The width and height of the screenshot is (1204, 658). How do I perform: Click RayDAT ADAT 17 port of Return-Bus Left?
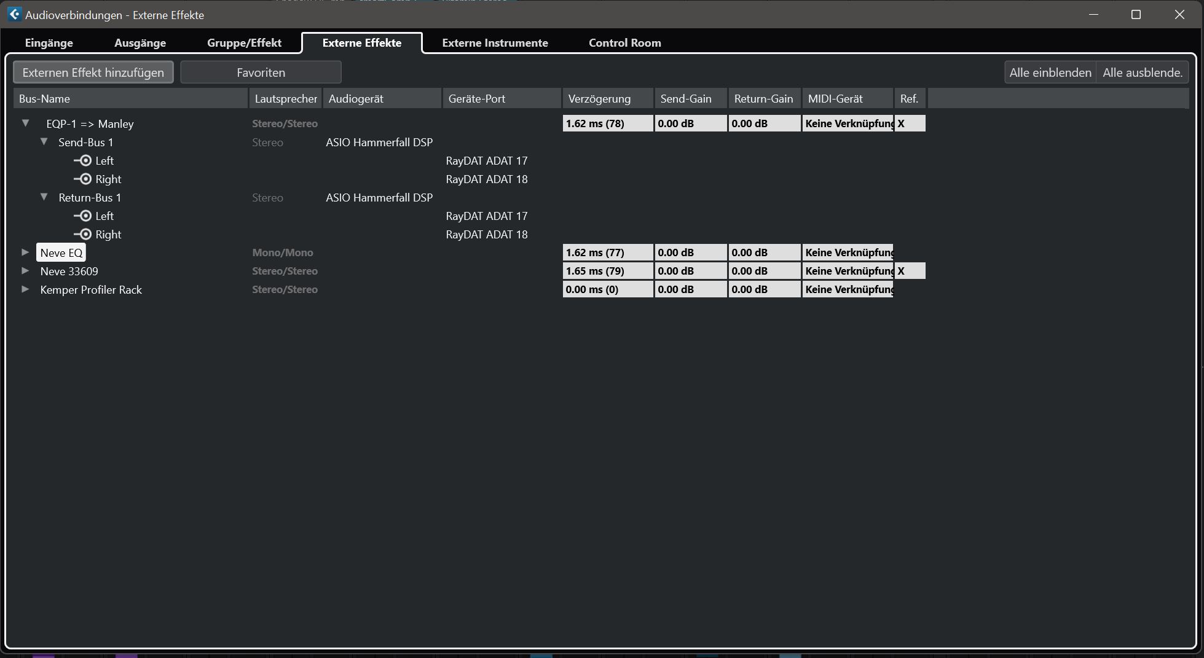pos(487,216)
